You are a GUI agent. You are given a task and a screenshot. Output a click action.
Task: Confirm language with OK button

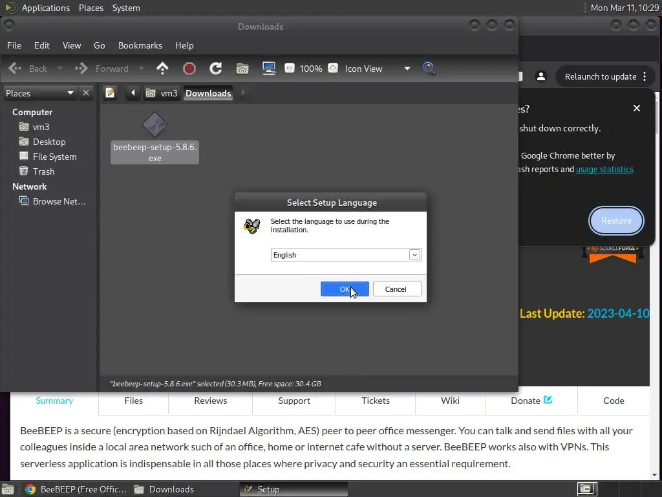click(345, 289)
